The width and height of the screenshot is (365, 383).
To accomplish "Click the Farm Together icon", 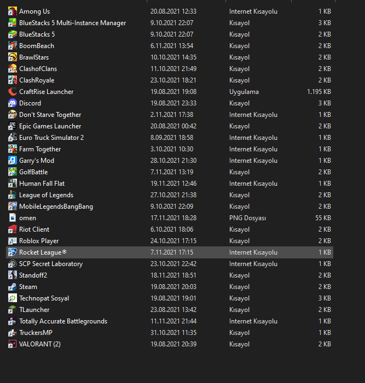I will pos(13,149).
